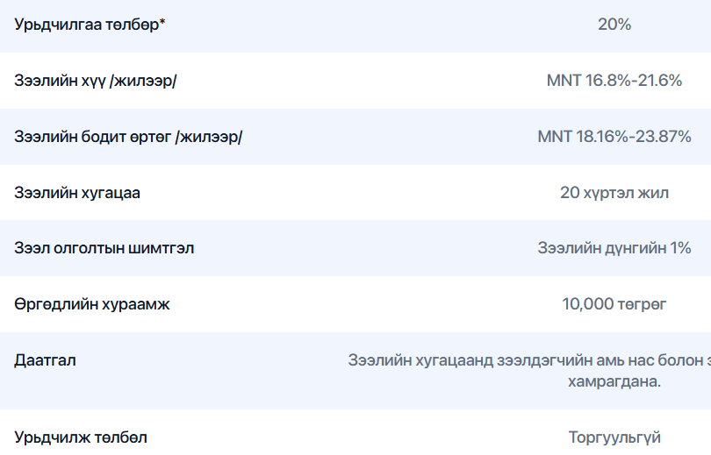Click the Зээл олголтын шимтгэл label
The height and width of the screenshot is (455, 711).
tap(104, 248)
